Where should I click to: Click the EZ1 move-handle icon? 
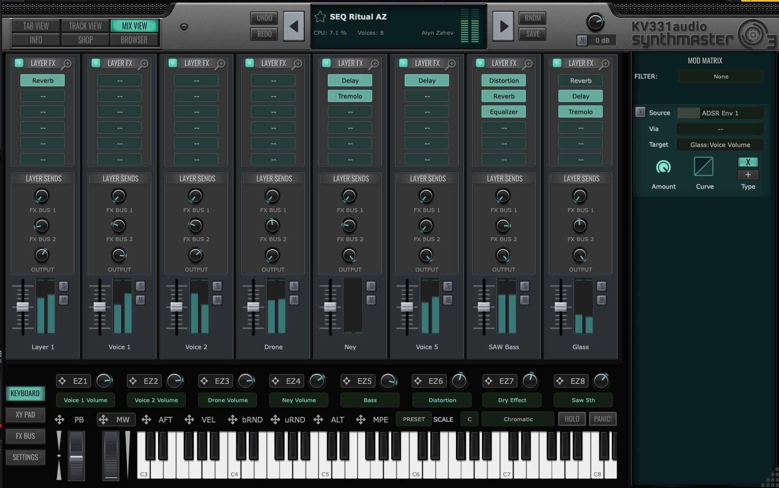(62, 381)
